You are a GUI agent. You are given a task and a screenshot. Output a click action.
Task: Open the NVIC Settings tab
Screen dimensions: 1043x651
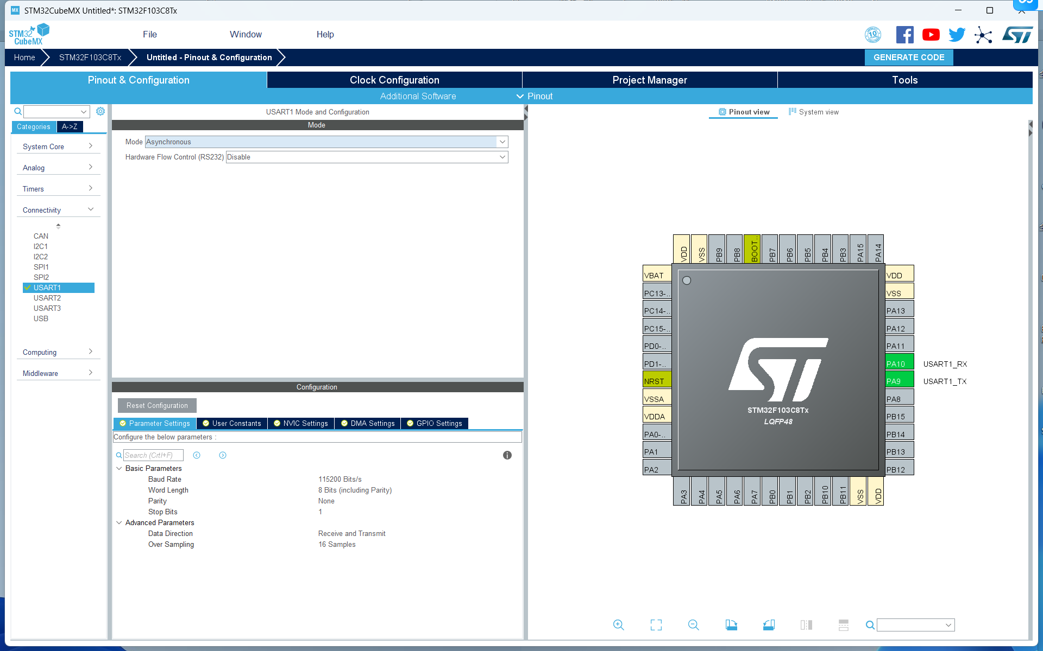point(300,423)
